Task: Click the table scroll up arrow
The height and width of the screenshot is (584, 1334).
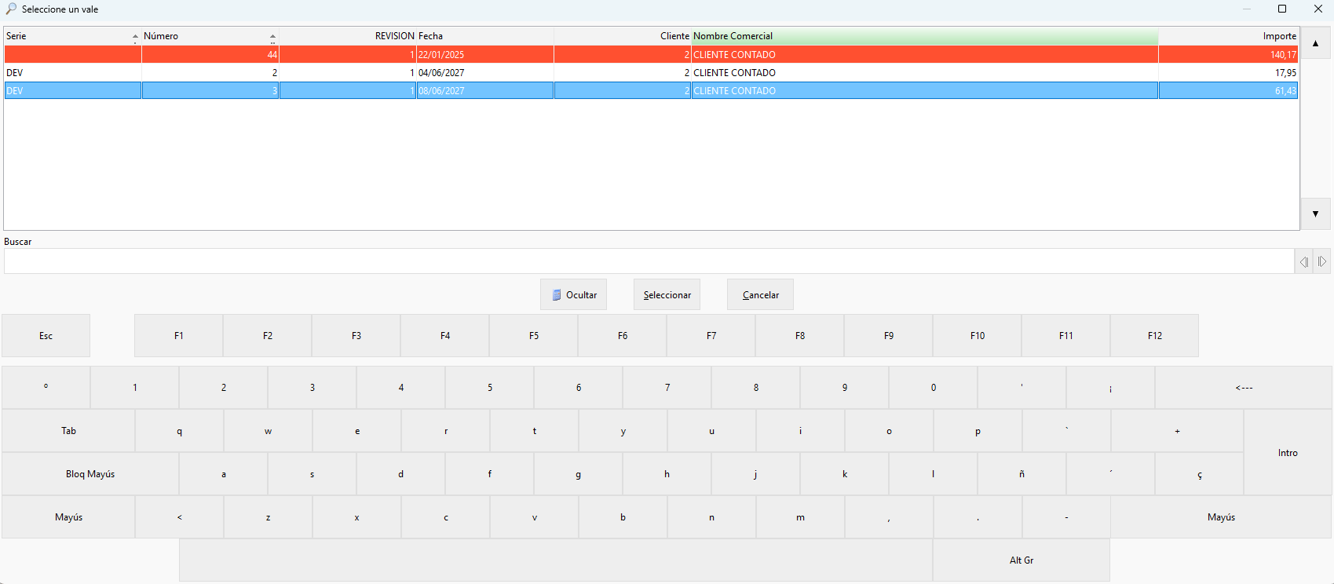Action: coord(1316,43)
